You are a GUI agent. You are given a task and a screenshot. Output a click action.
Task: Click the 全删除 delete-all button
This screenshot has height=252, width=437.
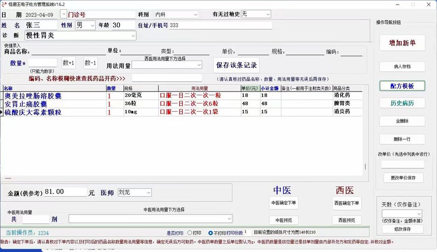point(402,121)
